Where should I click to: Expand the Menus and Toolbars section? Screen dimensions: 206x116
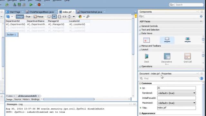140,46
